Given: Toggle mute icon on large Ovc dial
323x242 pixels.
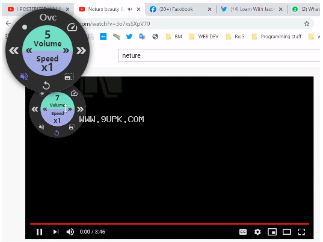Looking at the screenshot, I should tap(24, 76).
